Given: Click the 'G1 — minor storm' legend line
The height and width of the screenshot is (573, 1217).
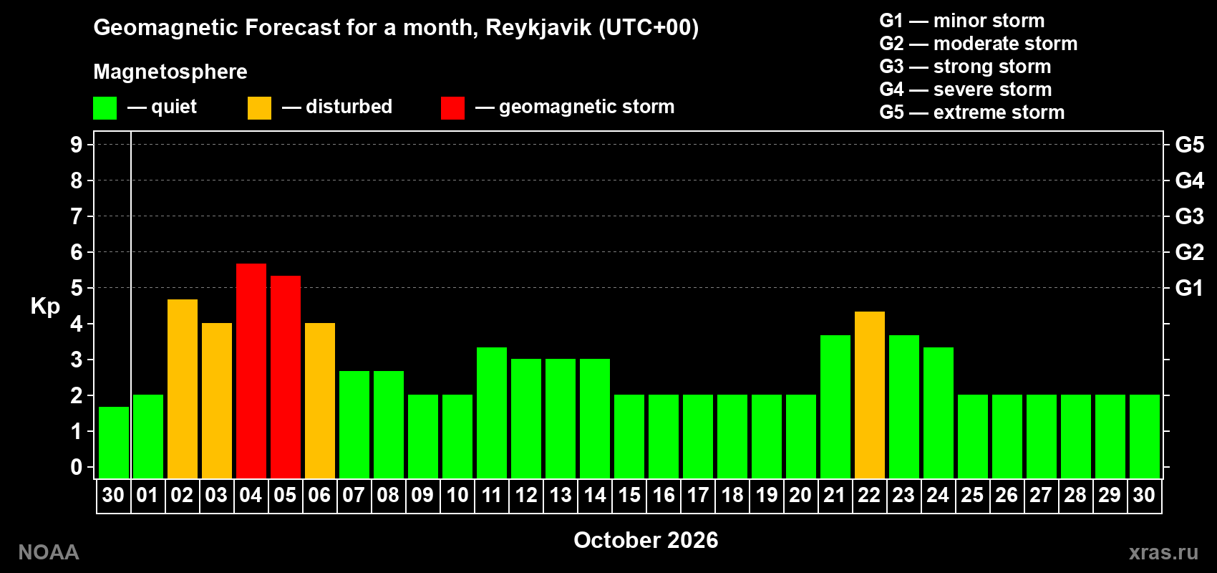Looking at the screenshot, I should click(962, 21).
